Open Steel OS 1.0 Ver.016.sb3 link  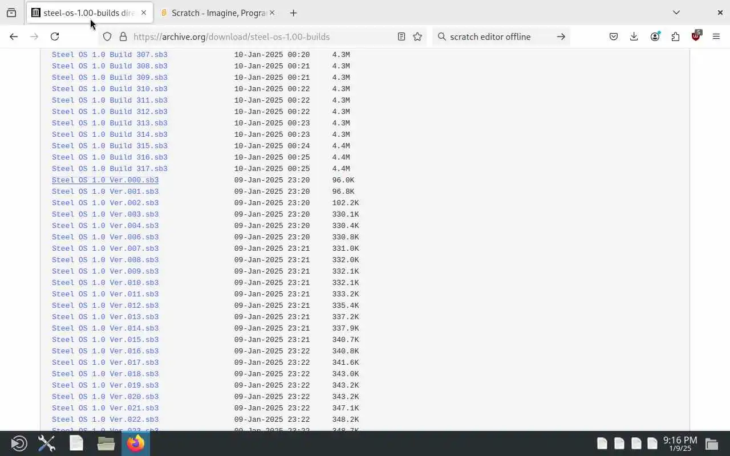coord(105,351)
